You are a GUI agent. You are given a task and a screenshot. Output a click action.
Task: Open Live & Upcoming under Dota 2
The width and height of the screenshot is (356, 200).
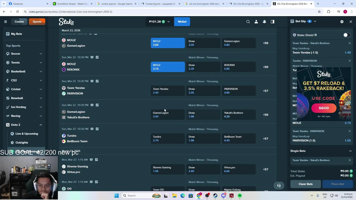point(27,134)
